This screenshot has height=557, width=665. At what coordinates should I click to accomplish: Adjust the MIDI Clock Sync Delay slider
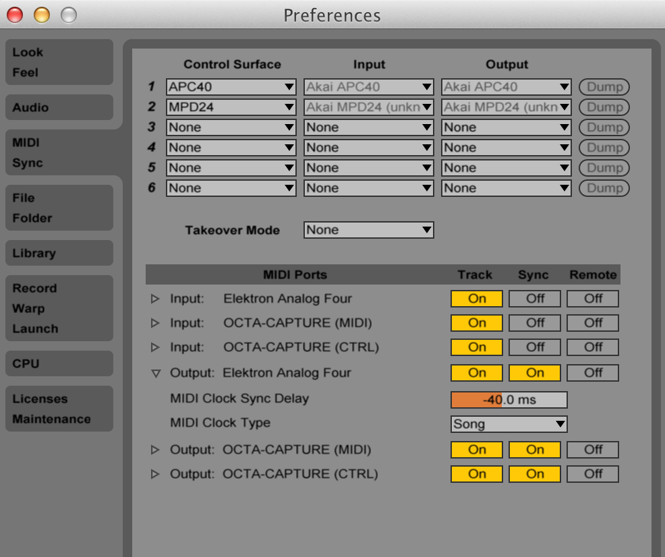click(509, 400)
